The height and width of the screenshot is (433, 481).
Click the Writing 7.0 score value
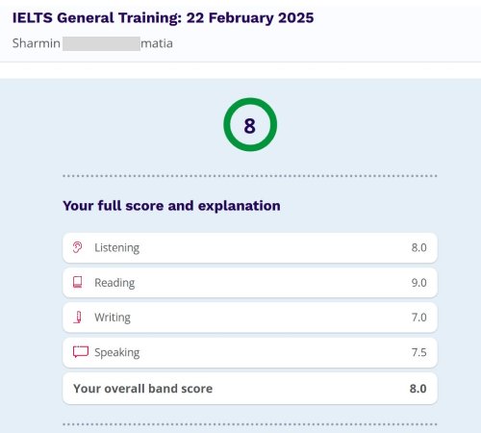[418, 318]
